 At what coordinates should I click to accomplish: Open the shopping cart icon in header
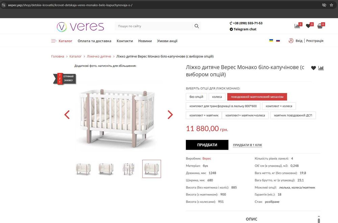[320, 26]
